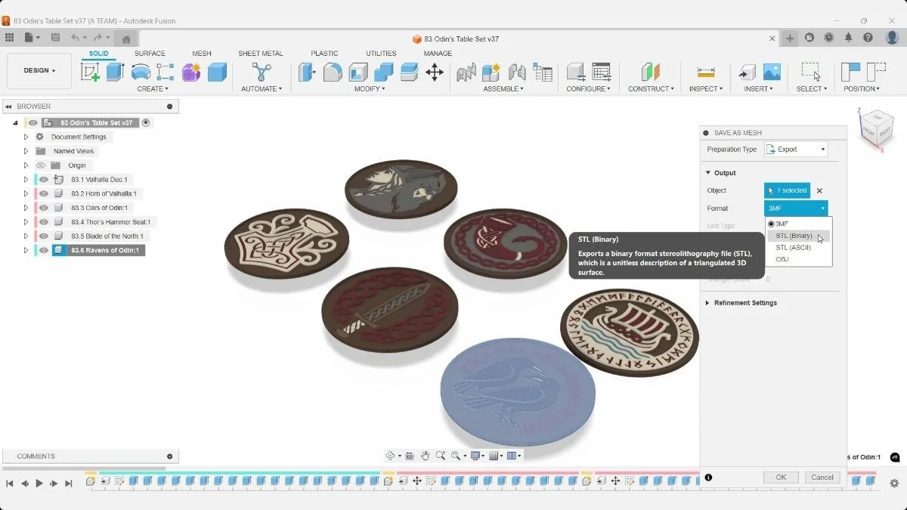Open a new design tab plus

(x=790, y=39)
